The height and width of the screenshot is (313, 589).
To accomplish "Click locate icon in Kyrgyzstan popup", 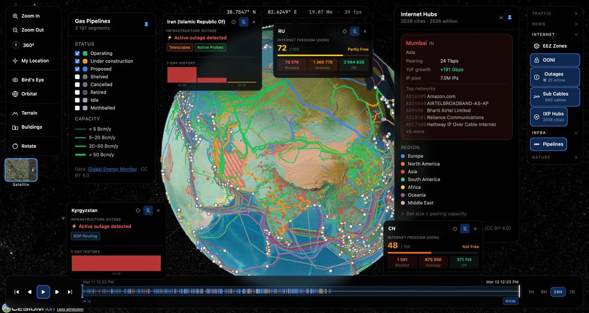I will pyautogui.click(x=138, y=210).
